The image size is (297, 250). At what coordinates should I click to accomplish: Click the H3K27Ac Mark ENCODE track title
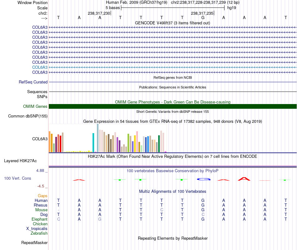tap(173, 157)
